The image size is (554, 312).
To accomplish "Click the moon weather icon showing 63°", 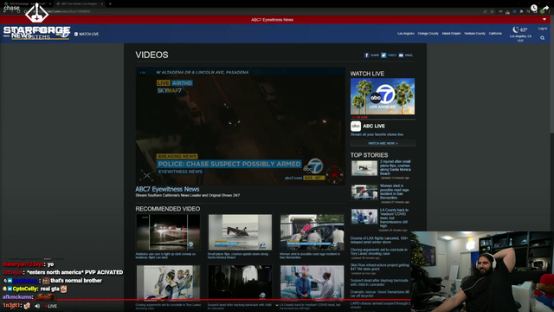I will (516, 29).
